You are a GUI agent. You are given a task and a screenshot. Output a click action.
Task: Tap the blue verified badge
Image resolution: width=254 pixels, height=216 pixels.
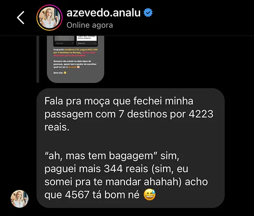(x=148, y=13)
